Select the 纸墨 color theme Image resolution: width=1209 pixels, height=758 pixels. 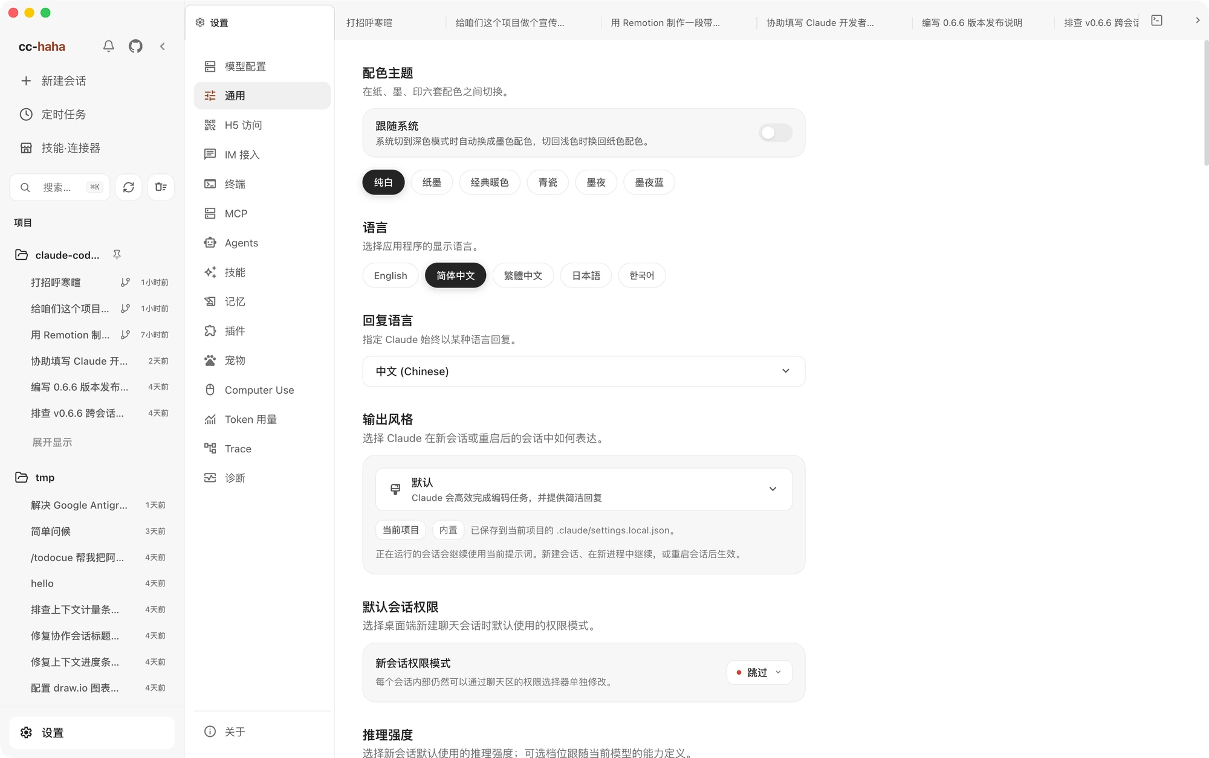pos(432,182)
